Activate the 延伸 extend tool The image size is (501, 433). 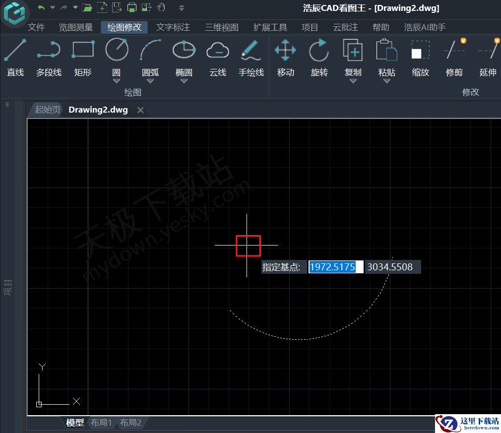tap(488, 58)
